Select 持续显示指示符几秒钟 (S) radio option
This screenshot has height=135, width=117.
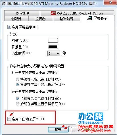pos(18,79)
